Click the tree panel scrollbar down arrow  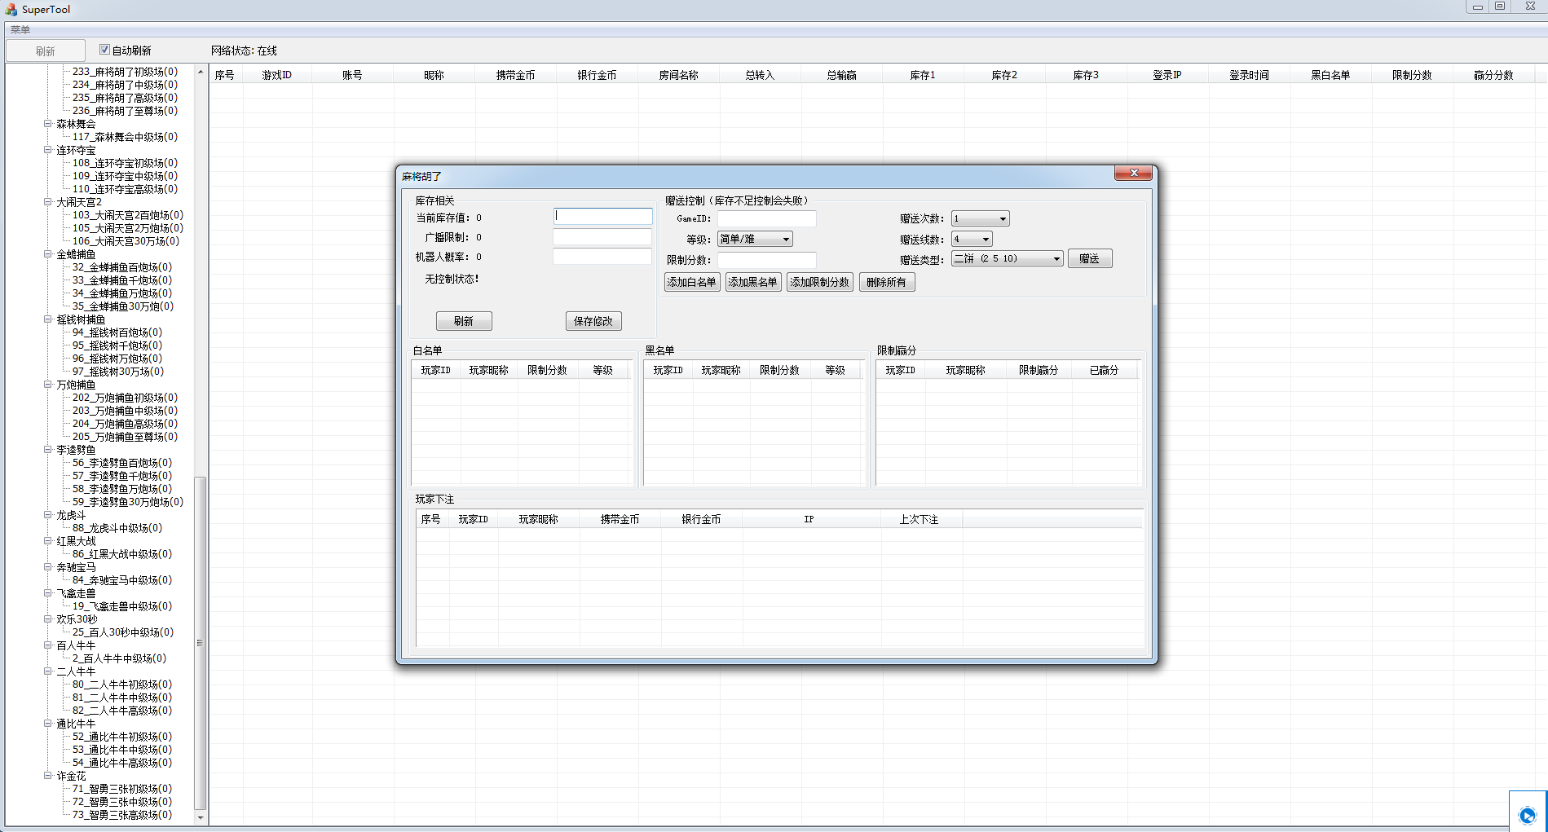point(200,817)
